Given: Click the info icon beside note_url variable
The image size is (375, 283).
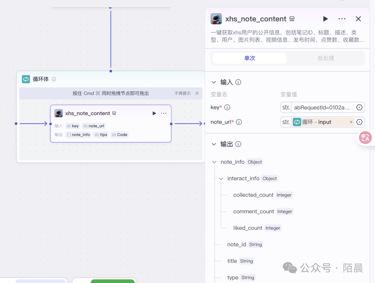Looking at the screenshot, I should (x=239, y=122).
